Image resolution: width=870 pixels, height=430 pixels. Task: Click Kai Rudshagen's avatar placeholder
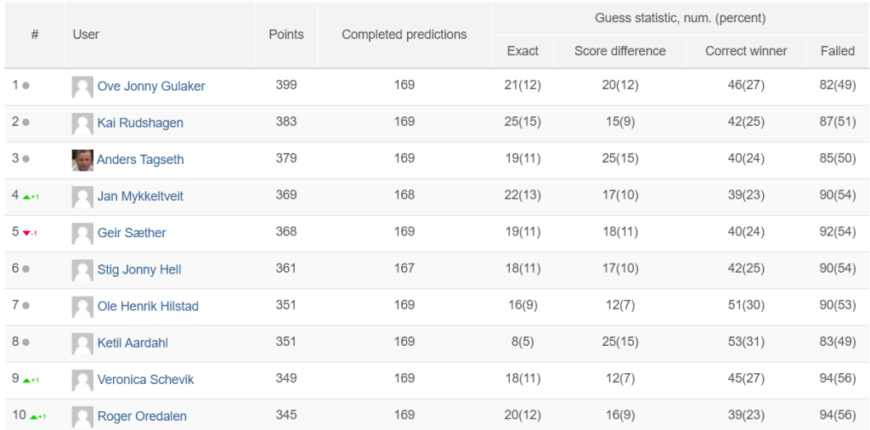(82, 123)
